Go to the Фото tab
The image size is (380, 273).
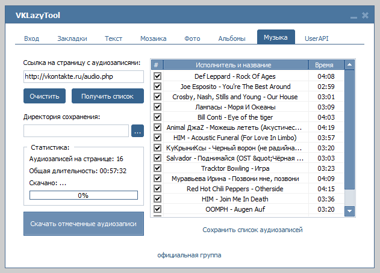pos(192,38)
